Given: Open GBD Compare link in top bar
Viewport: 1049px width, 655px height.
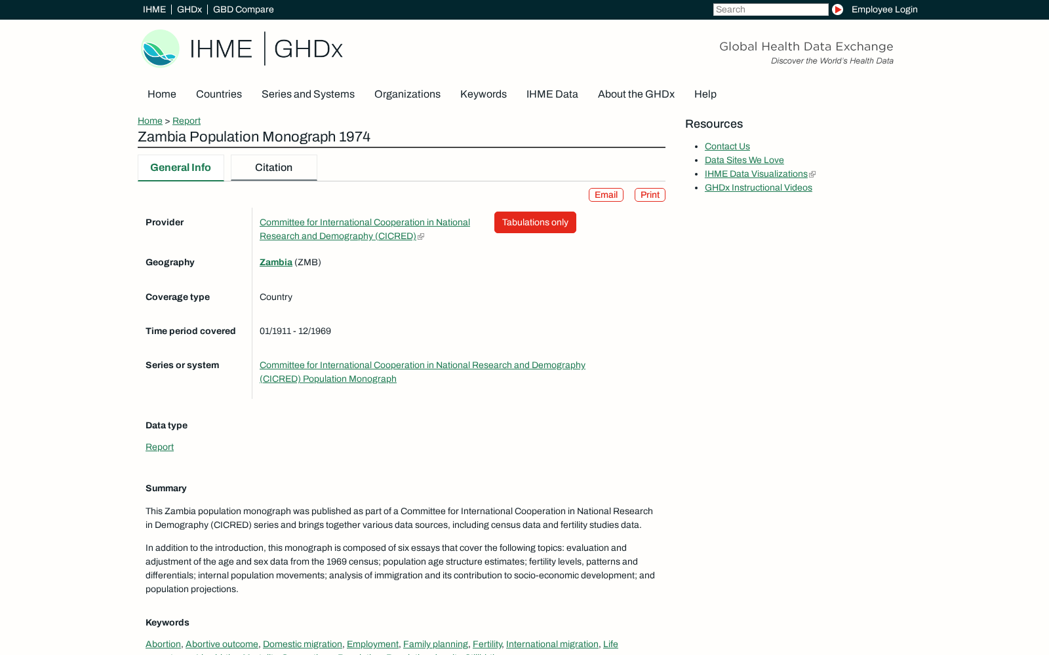Looking at the screenshot, I should (243, 9).
